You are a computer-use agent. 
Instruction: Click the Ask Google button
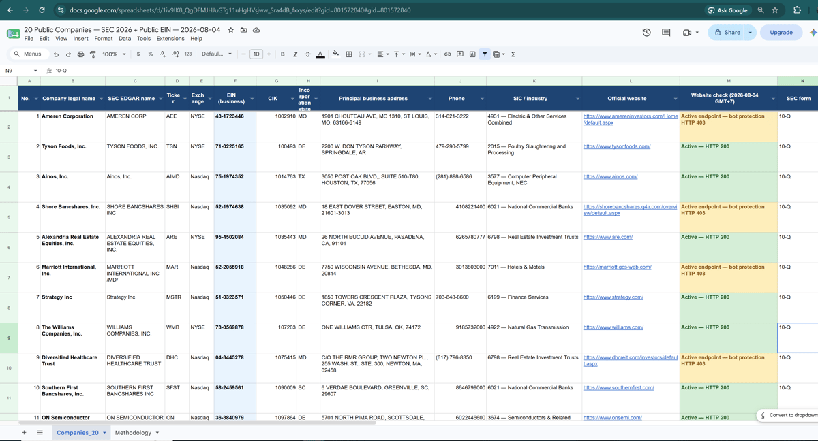[x=728, y=10]
